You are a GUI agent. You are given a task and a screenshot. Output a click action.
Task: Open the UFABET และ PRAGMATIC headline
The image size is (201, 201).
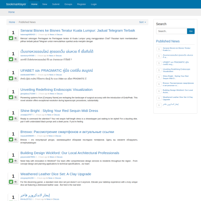click(57, 70)
